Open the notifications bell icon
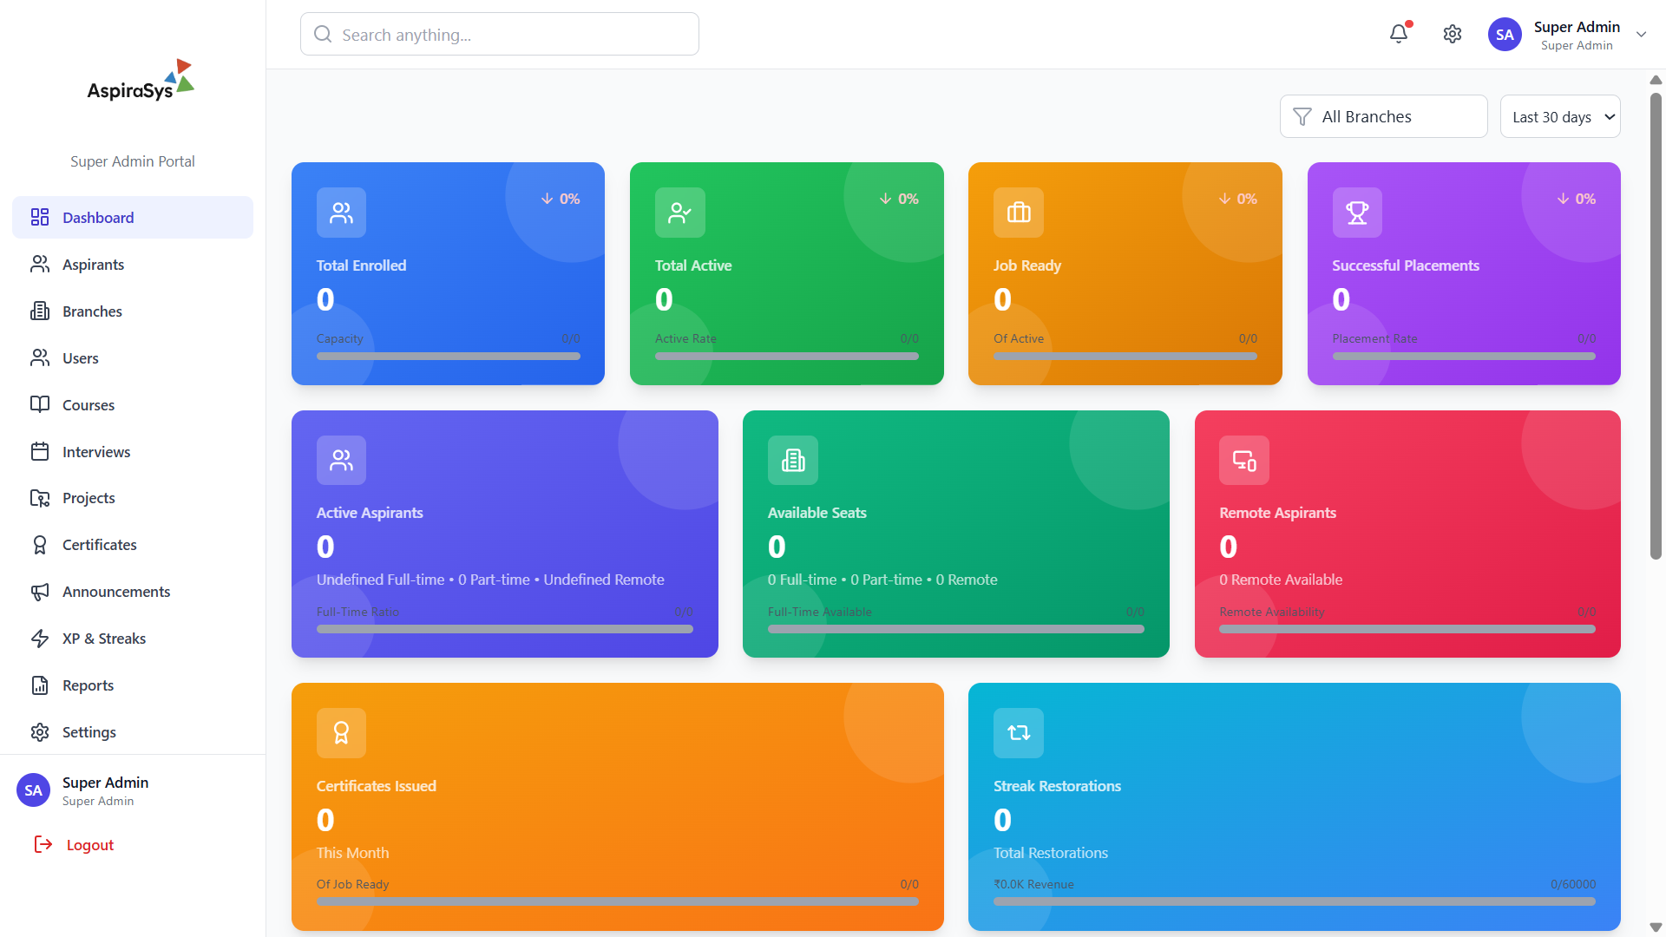 tap(1398, 34)
